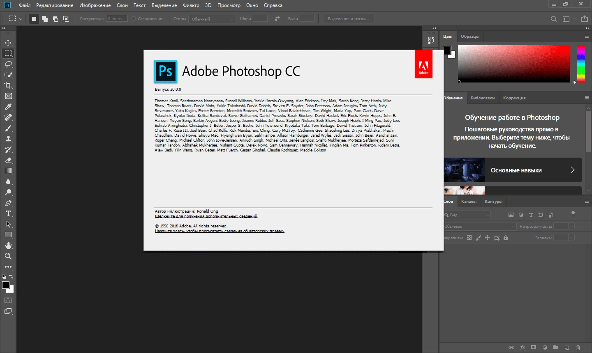Viewport: 592px width, 353px height.
Task: Toggle lock transparent pixels
Action: pos(469,238)
